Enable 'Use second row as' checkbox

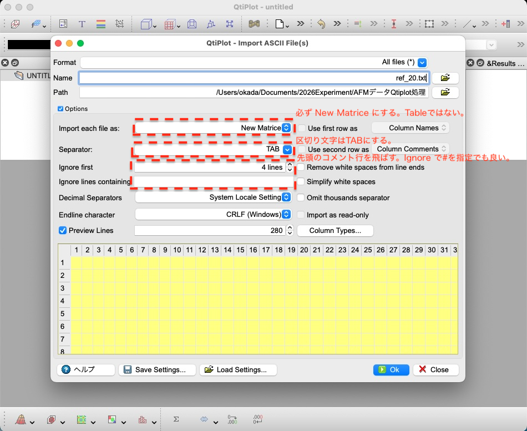(x=302, y=149)
